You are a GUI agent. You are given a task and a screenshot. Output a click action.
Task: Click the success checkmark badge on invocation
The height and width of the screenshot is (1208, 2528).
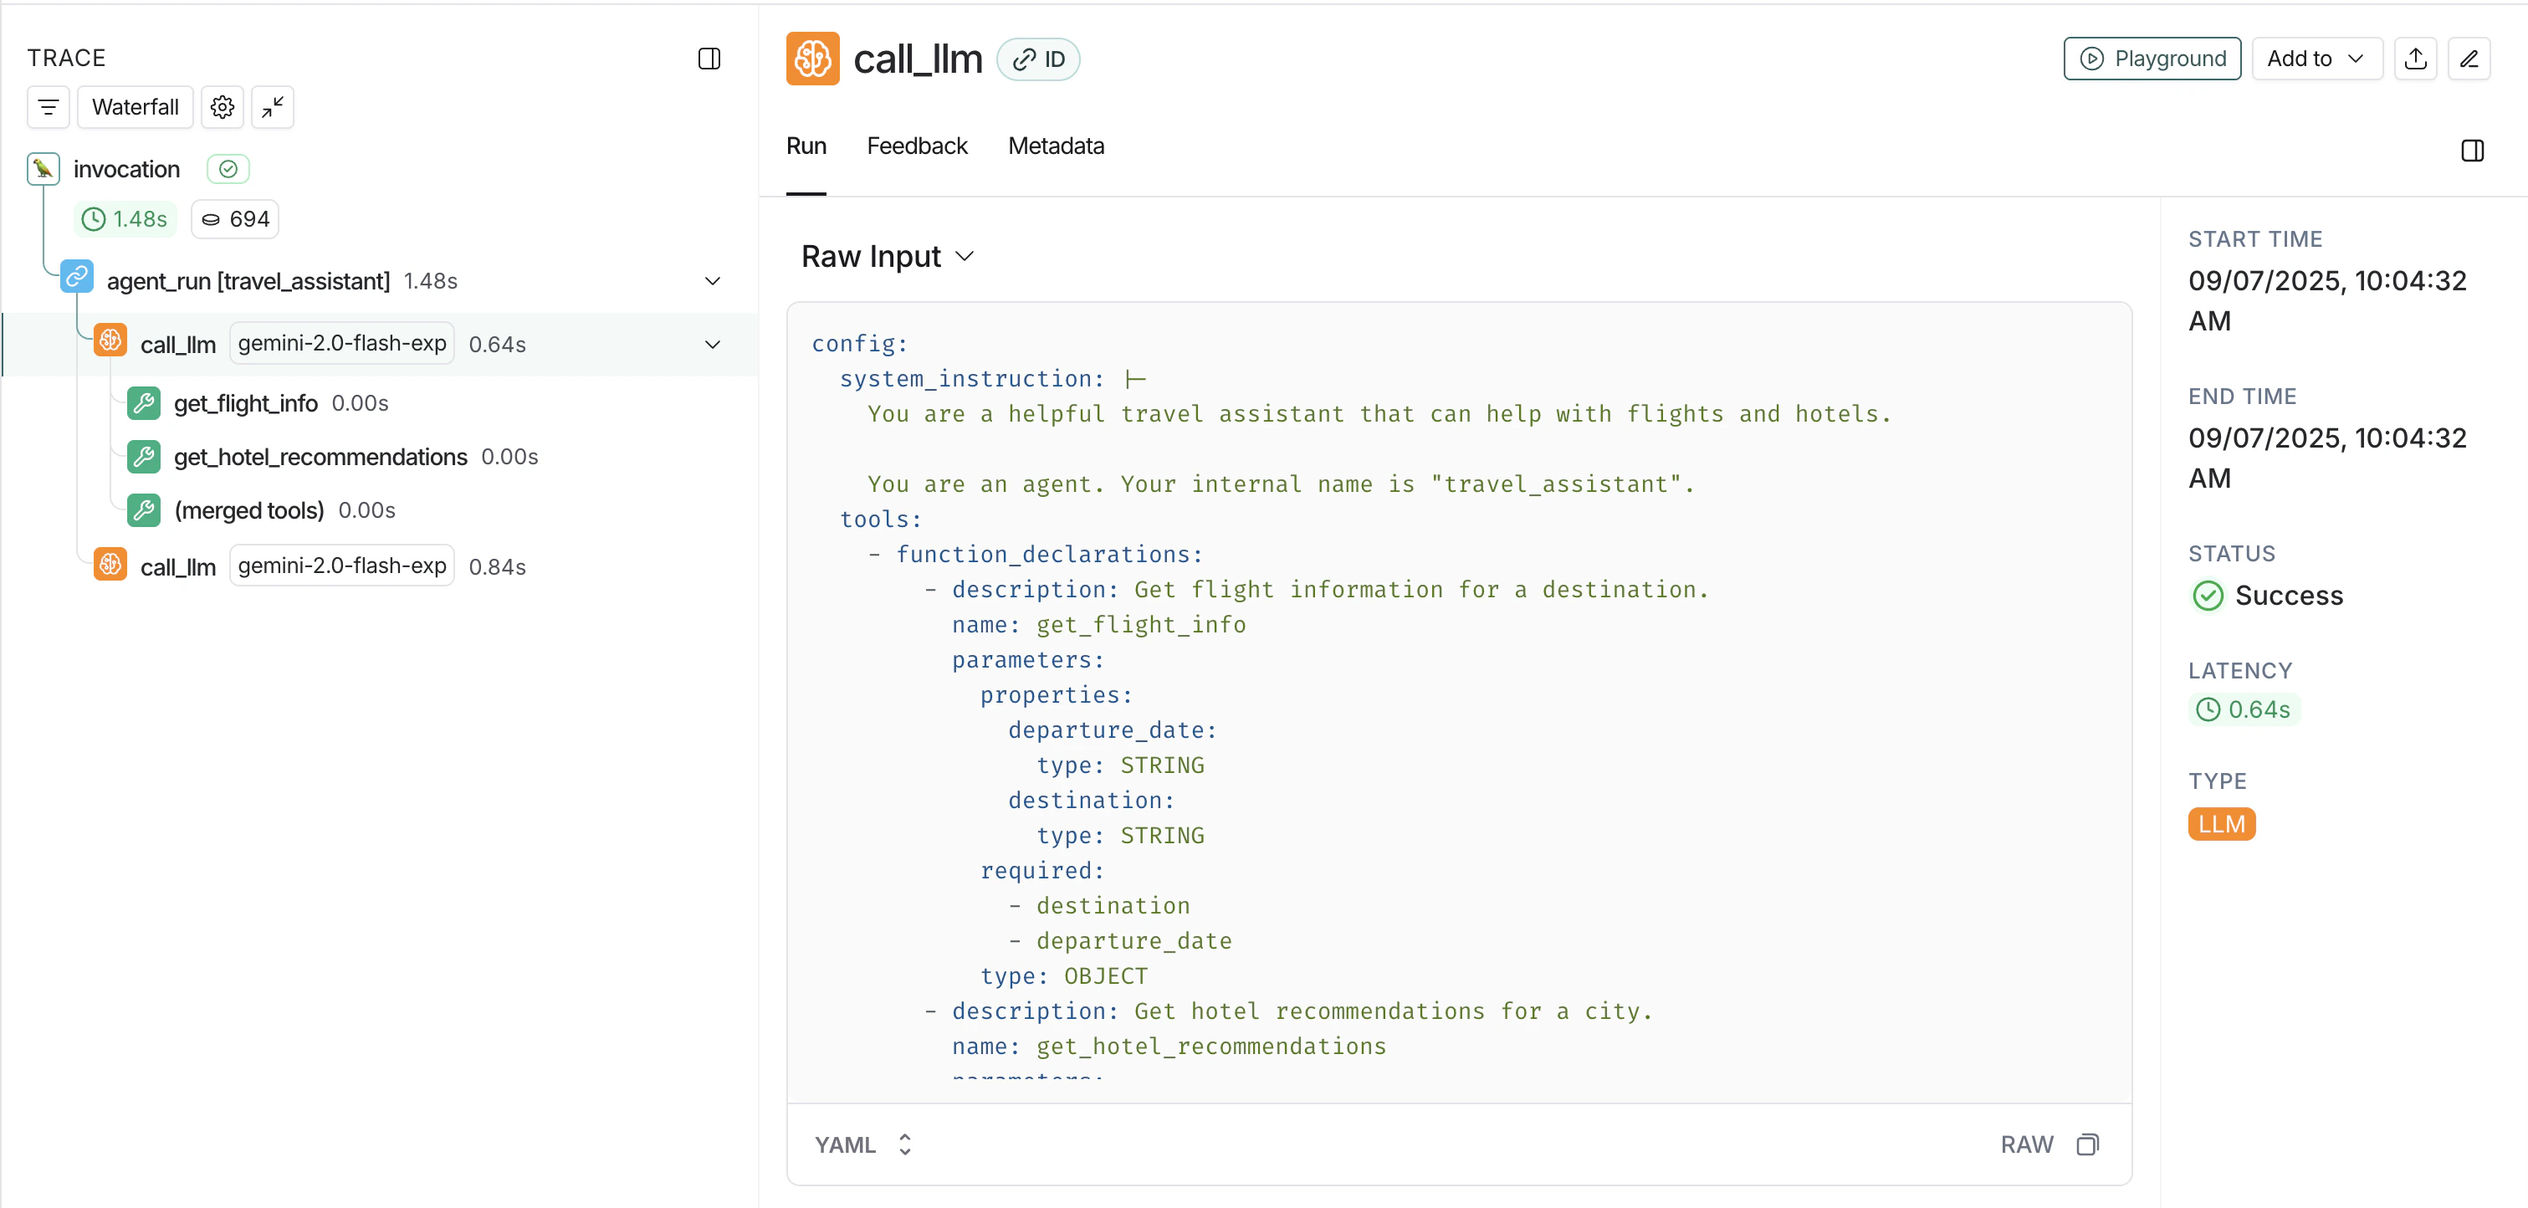point(227,168)
